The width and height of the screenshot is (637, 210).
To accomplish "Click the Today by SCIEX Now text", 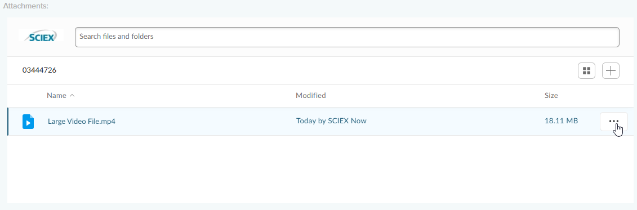I will pyautogui.click(x=331, y=120).
